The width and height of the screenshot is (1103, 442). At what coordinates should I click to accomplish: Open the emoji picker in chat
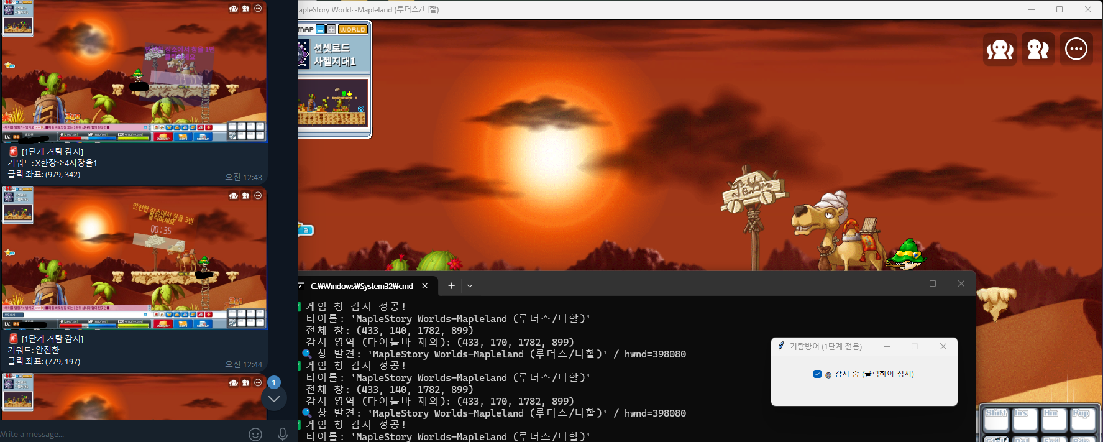point(255,434)
